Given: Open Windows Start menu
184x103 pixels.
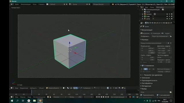Looking at the screenshot, I should pyautogui.click(x=12, y=100).
